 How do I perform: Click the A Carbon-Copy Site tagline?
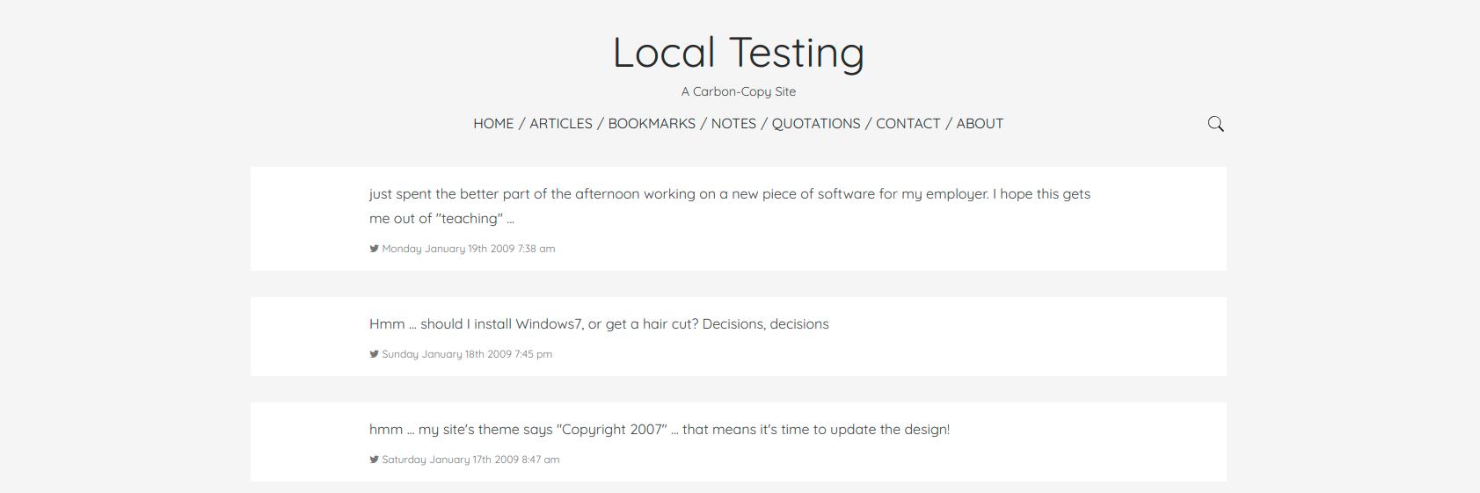(x=739, y=91)
